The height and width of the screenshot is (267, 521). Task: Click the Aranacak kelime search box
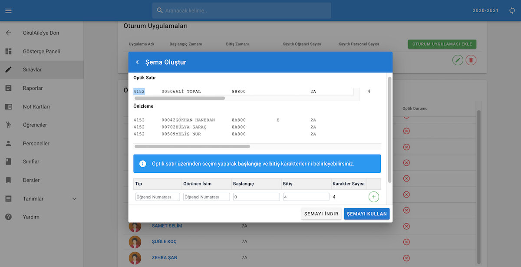(x=241, y=10)
